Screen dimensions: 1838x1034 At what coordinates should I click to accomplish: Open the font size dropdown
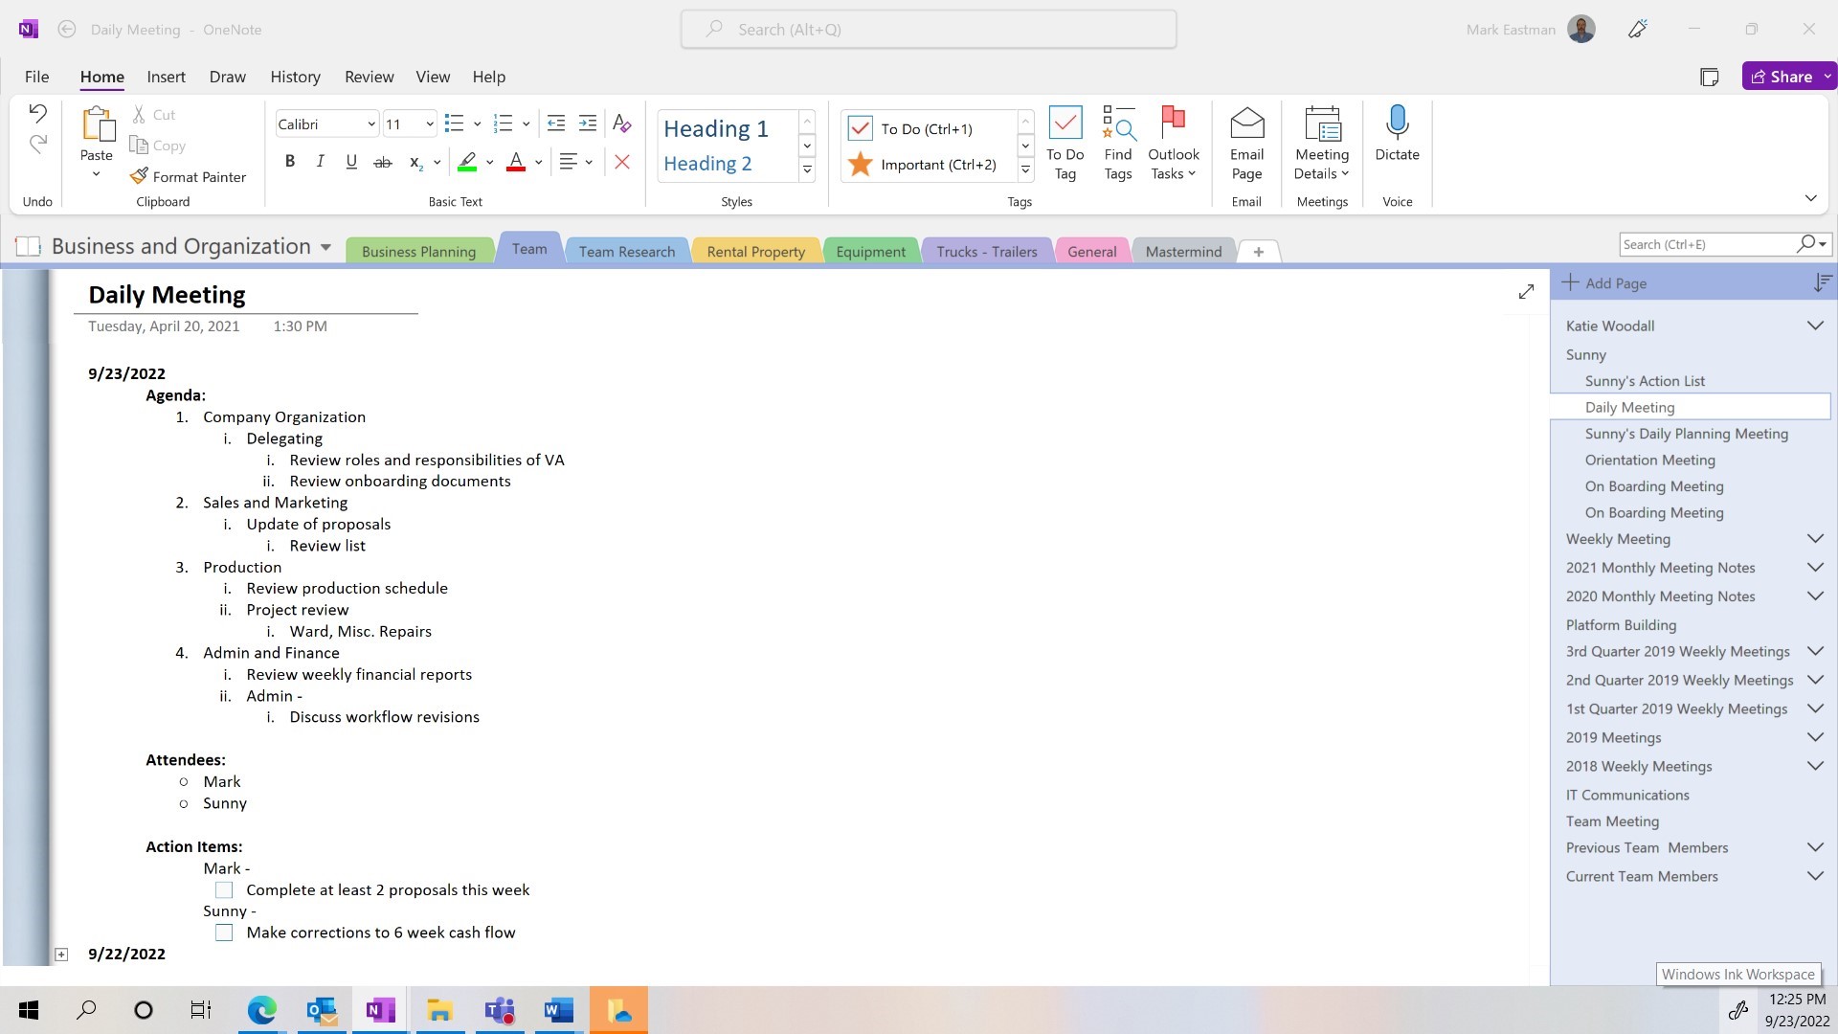428,124
